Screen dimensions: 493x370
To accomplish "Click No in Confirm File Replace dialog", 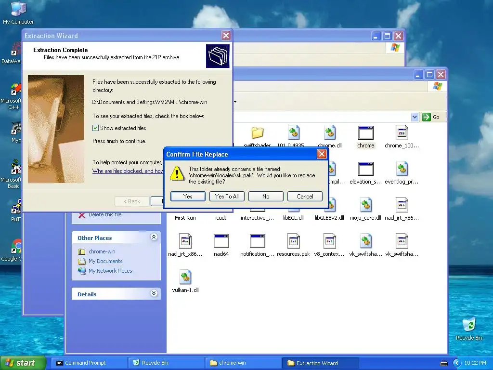I will click(266, 197).
